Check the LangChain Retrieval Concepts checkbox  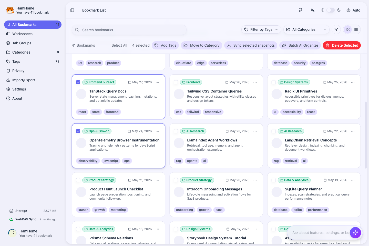click(x=274, y=131)
